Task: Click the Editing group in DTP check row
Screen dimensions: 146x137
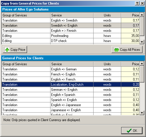Action: point(26,41)
